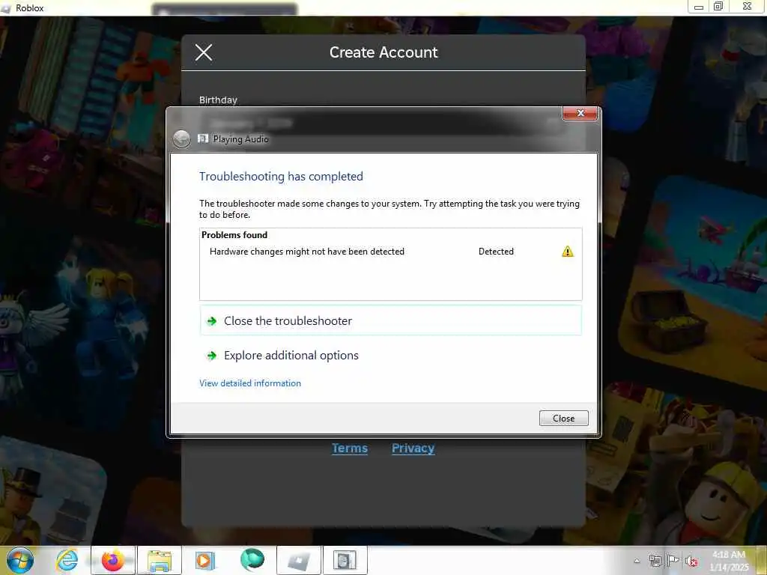Viewport: 767px width, 575px height.
Task: Open Action Center flag icon
Action: click(x=673, y=561)
